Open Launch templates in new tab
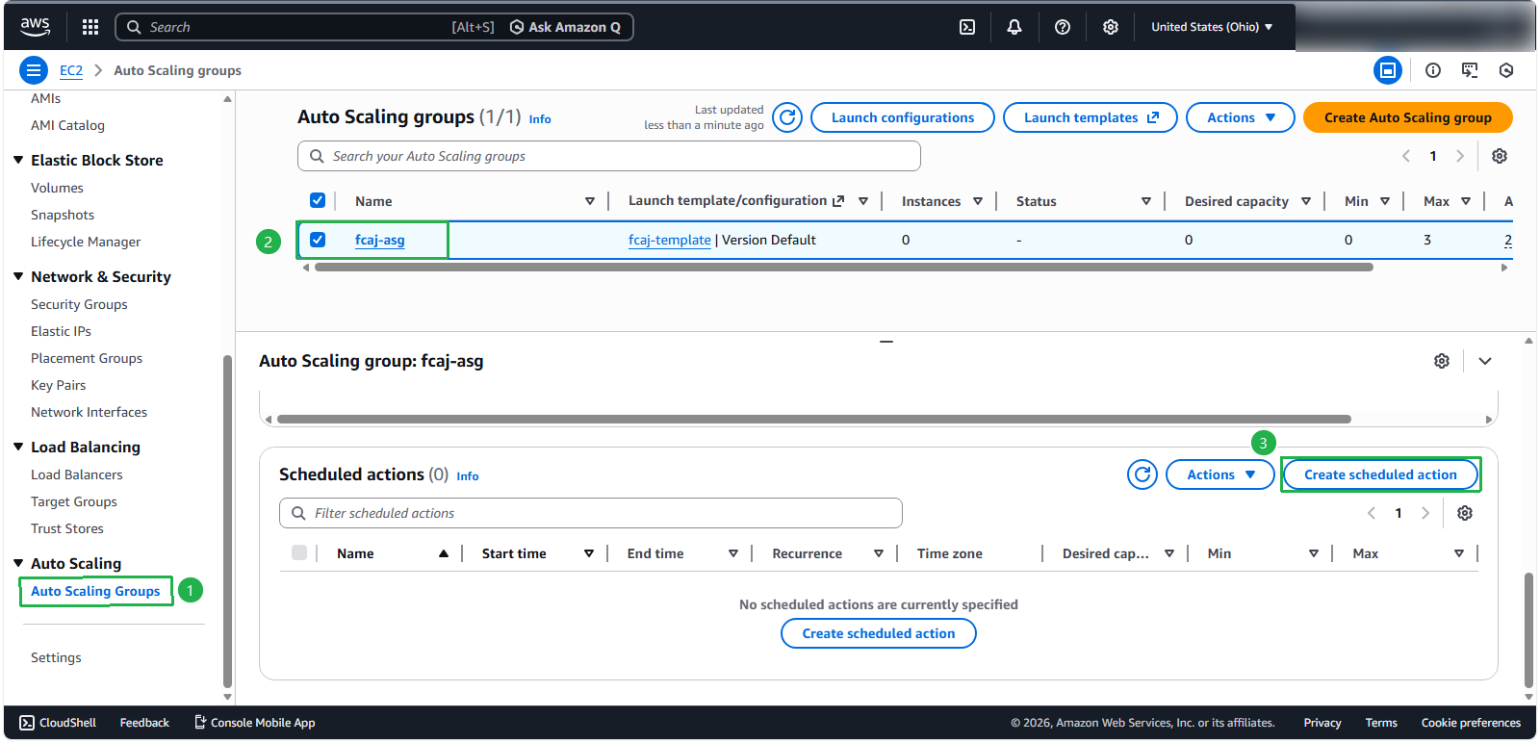The image size is (1540, 743). pos(1090,117)
